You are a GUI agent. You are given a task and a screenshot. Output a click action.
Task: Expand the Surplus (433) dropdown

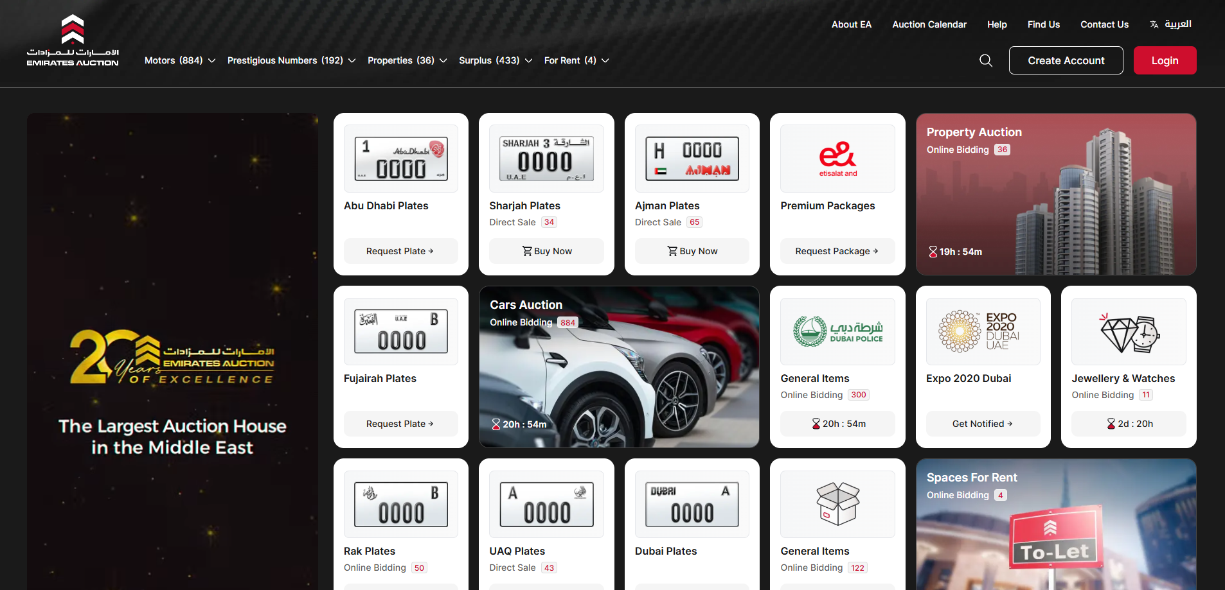coord(495,60)
